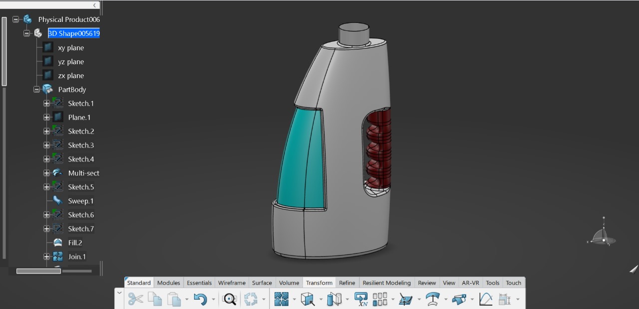This screenshot has height=309, width=639.
Task: Collapse the 3D Shape005619 node
Action: point(26,33)
